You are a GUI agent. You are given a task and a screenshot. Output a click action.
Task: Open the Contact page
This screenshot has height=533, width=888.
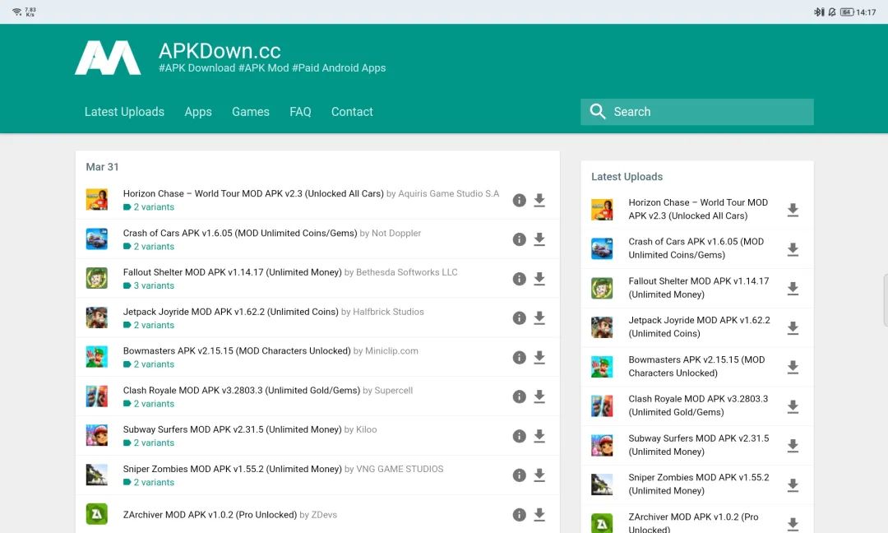(352, 112)
